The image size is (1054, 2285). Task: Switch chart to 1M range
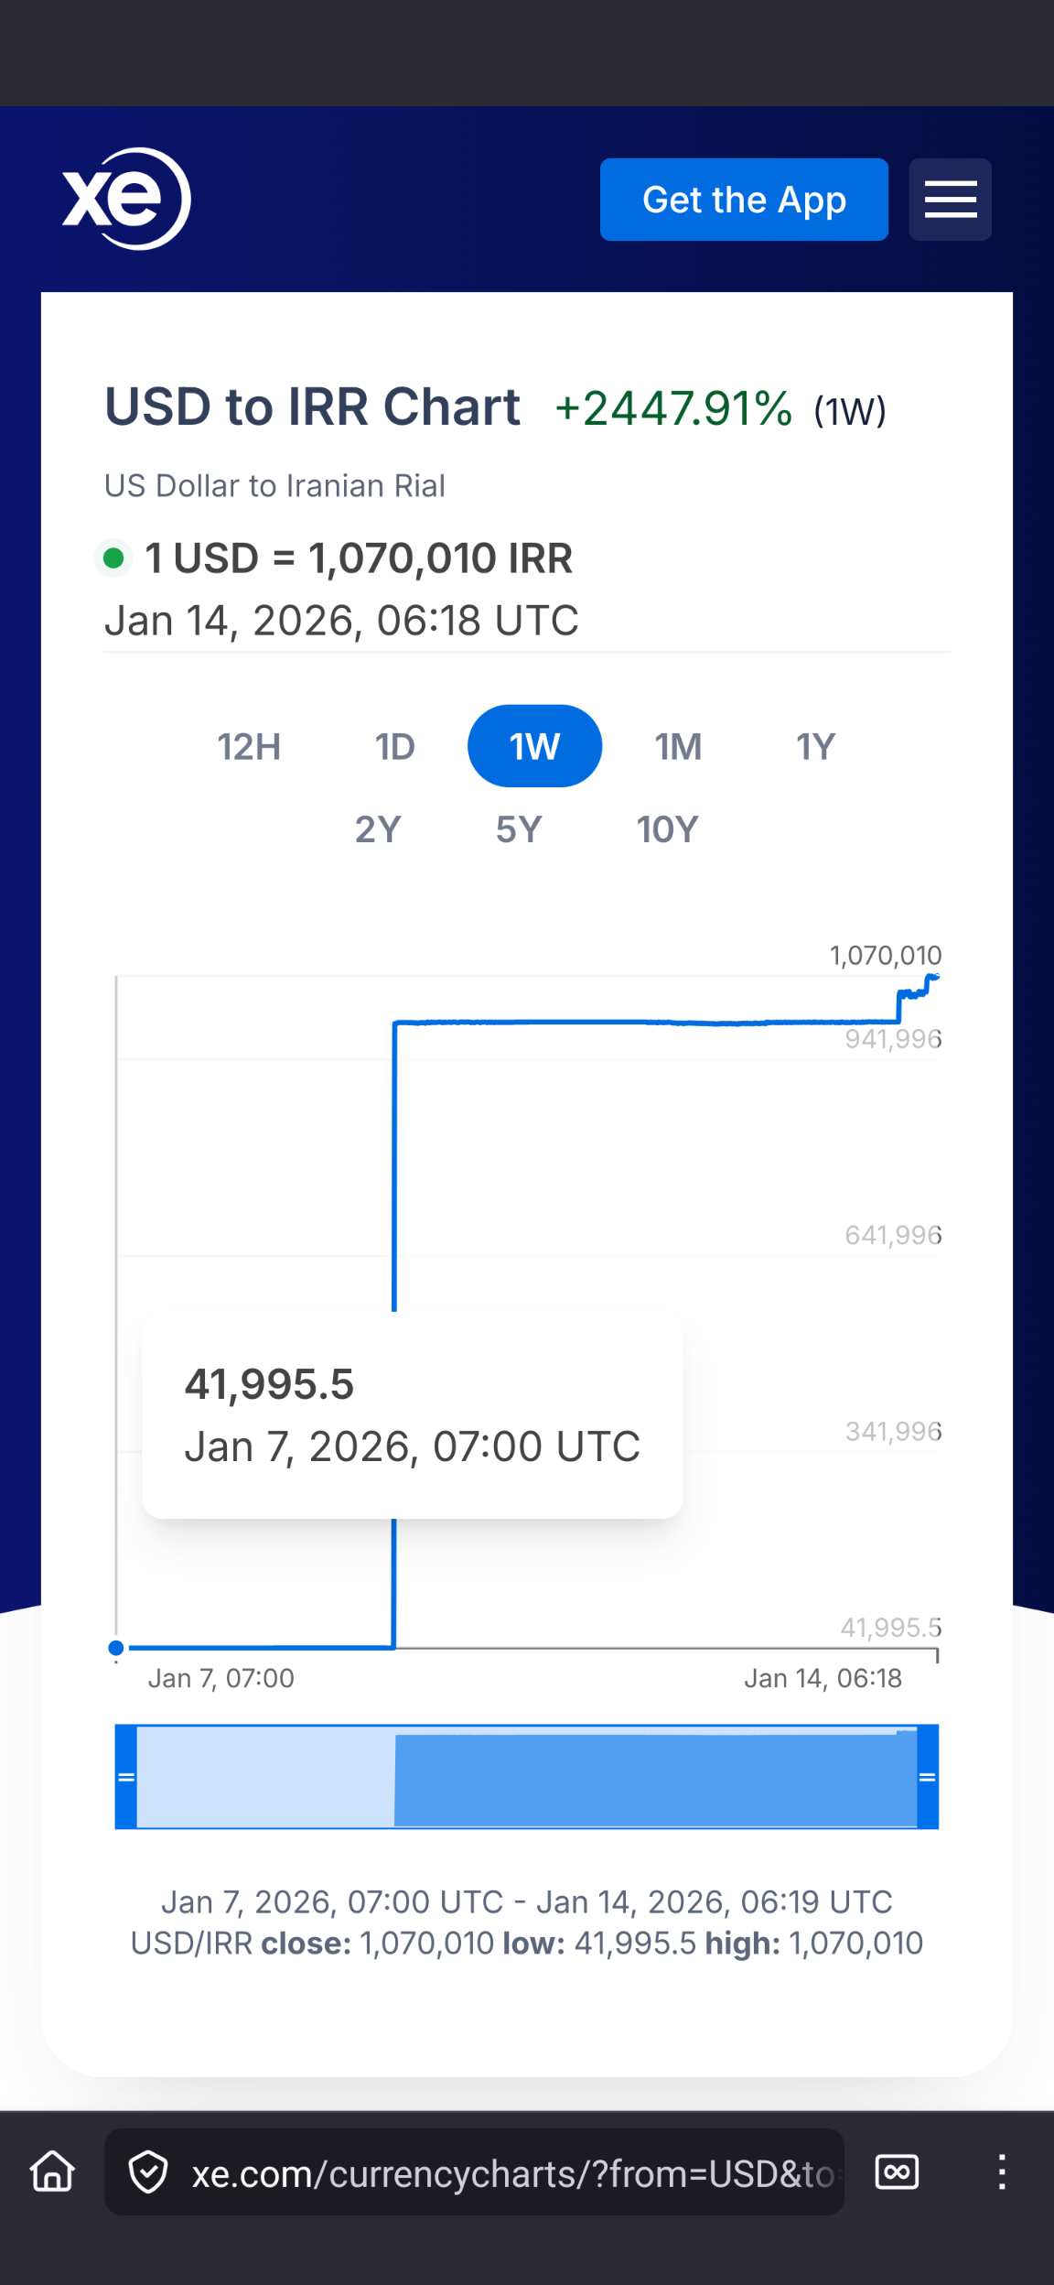[678, 746]
